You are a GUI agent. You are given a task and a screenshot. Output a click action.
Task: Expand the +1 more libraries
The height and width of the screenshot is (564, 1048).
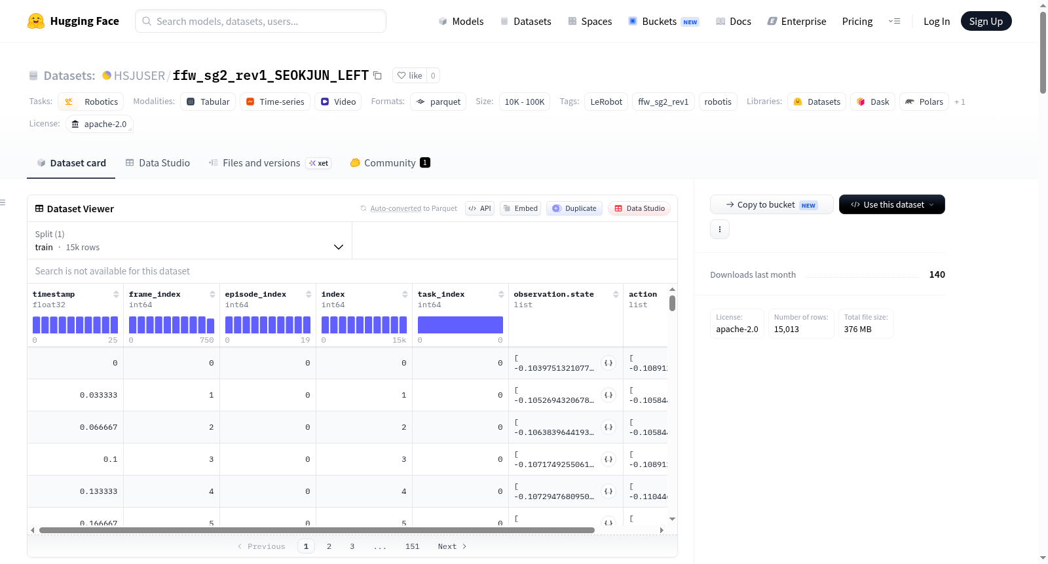960,102
